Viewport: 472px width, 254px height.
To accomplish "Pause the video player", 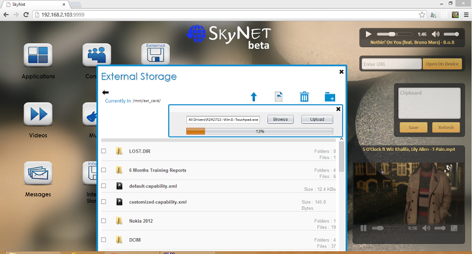I will click(x=363, y=228).
